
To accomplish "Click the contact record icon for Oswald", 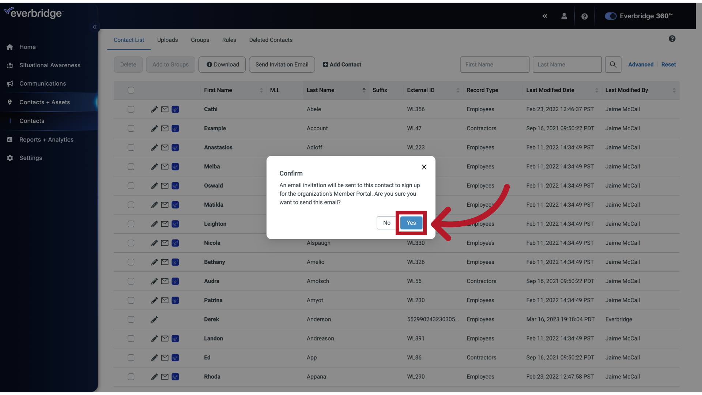I will 175,185.
